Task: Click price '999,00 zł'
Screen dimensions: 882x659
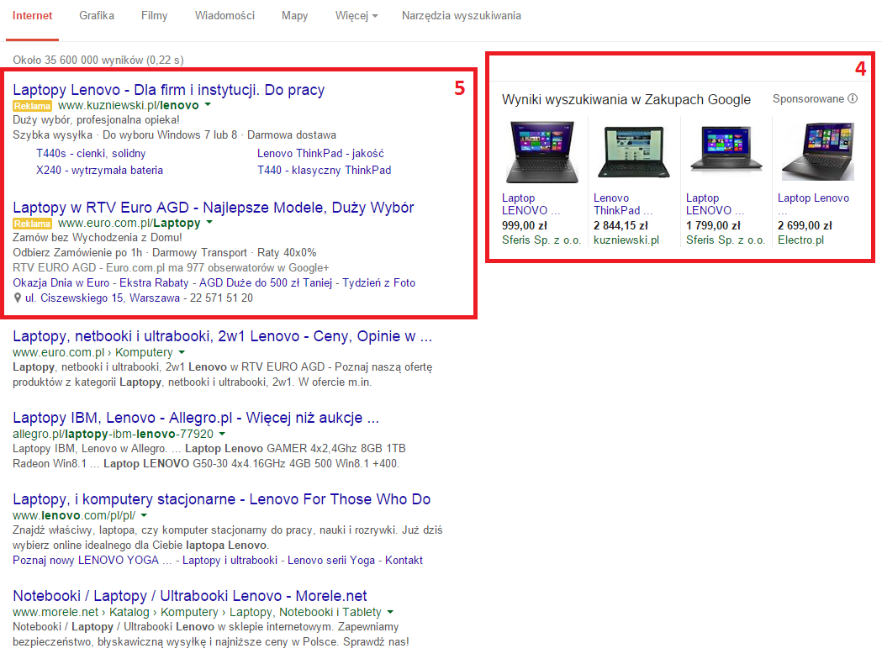Action: click(525, 225)
